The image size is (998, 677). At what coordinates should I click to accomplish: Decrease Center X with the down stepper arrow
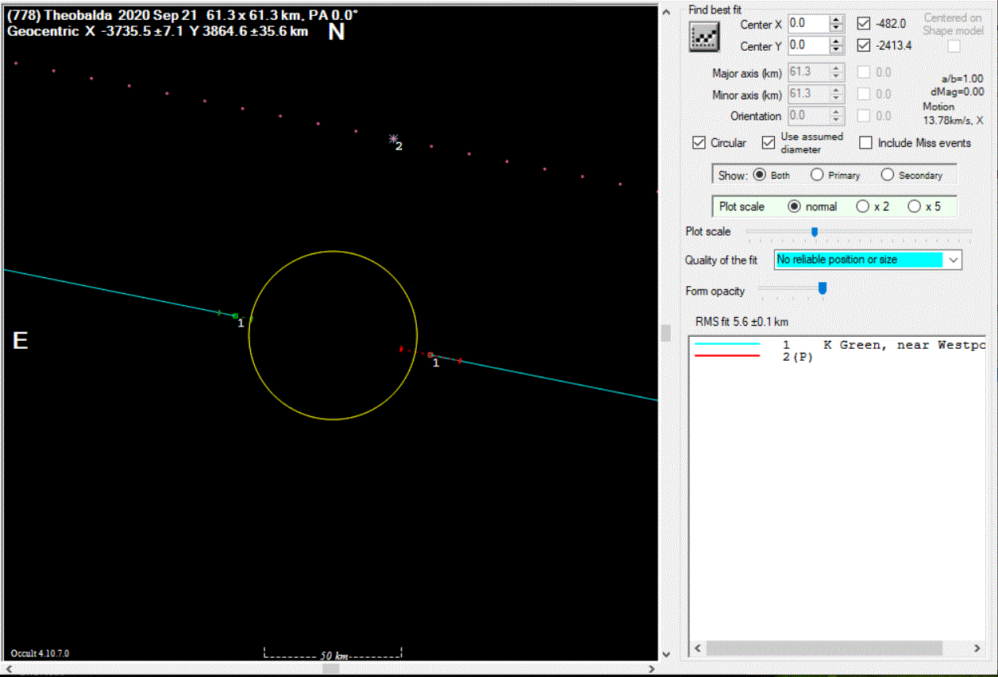(836, 29)
